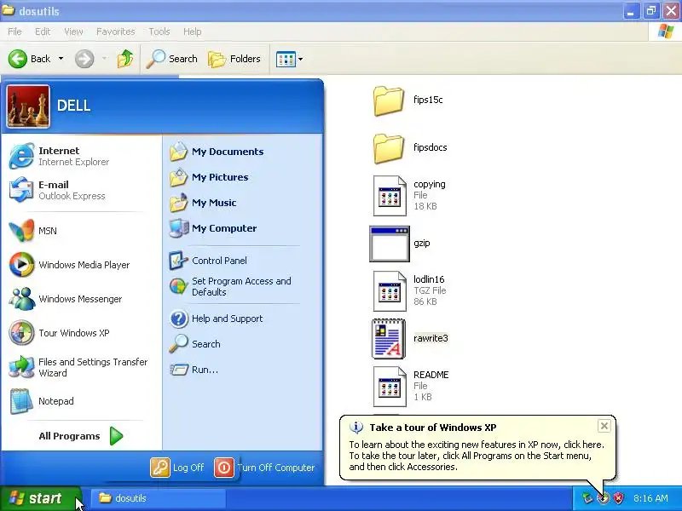Click Turn Off Computer
The height and width of the screenshot is (511, 682).
[264, 468]
